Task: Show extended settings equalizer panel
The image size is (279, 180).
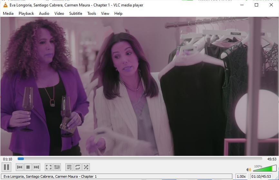Action: tap(57, 167)
